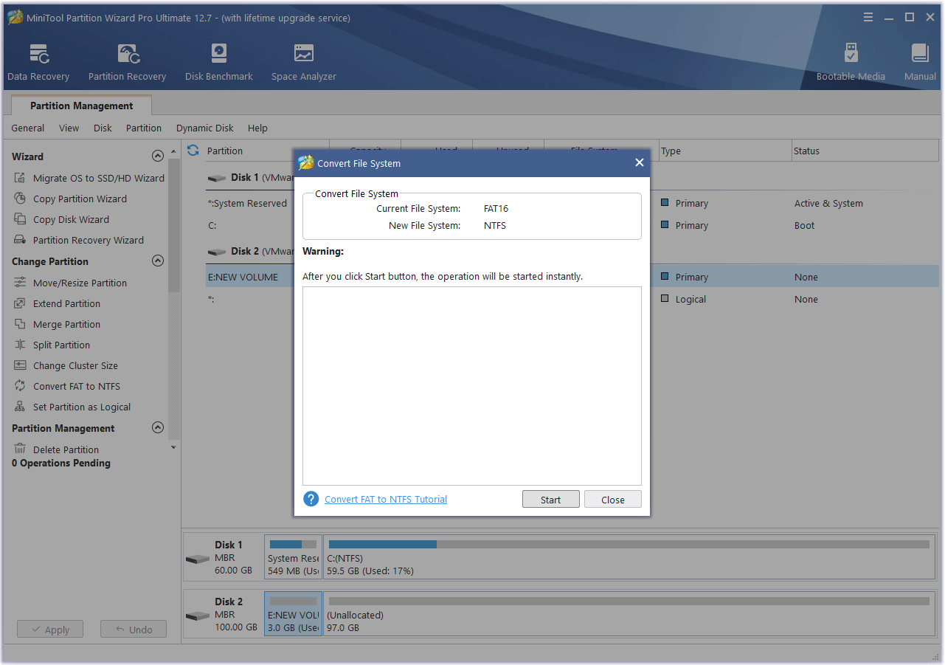This screenshot has height=665, width=945.
Task: Click sidebar scroll up arrow
Action: click(x=174, y=151)
